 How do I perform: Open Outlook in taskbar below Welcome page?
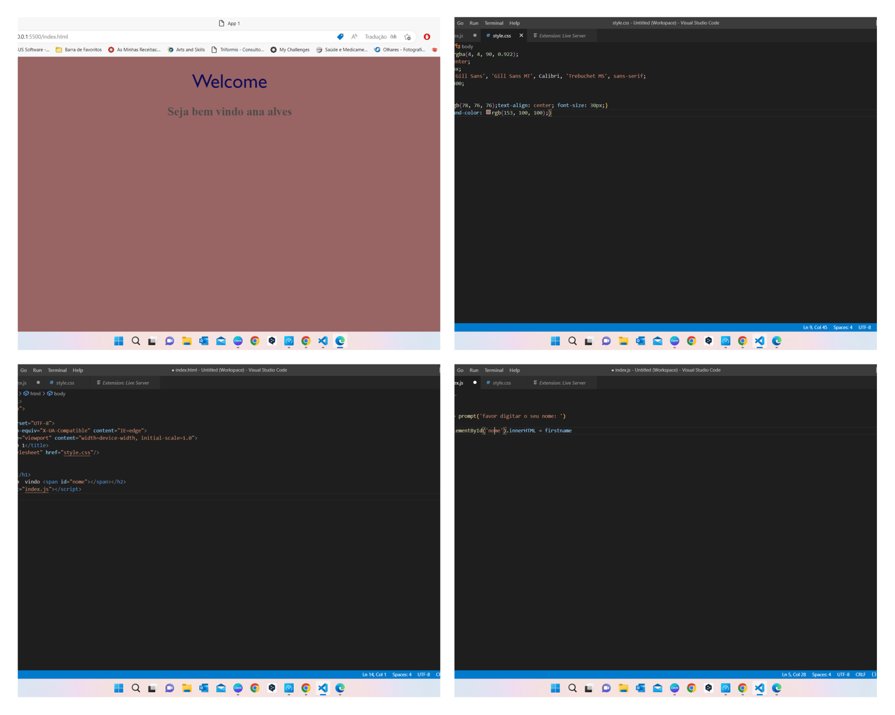tap(203, 341)
